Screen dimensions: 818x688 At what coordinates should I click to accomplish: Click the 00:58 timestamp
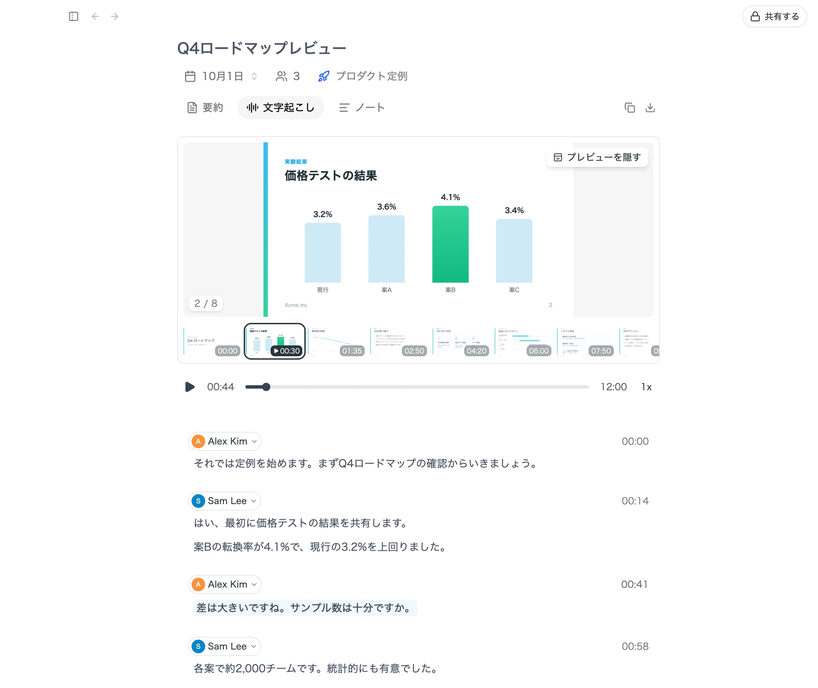pyautogui.click(x=635, y=646)
